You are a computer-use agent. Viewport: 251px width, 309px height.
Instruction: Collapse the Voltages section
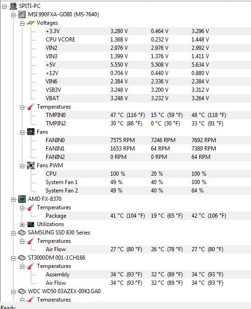pyautogui.click(x=22, y=23)
